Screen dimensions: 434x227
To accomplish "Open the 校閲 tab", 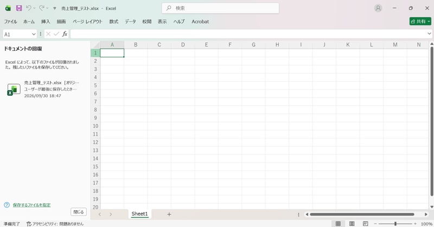I will pos(147,22).
